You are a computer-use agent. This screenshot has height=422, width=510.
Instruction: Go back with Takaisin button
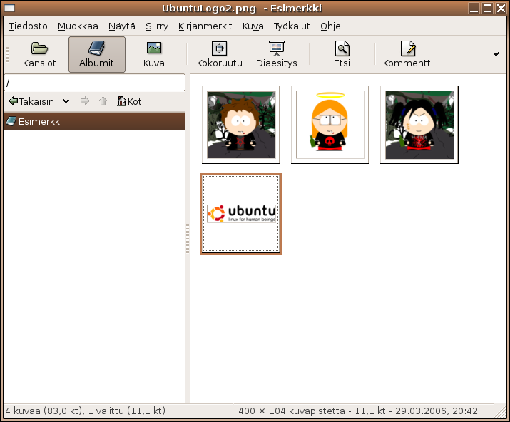[31, 101]
